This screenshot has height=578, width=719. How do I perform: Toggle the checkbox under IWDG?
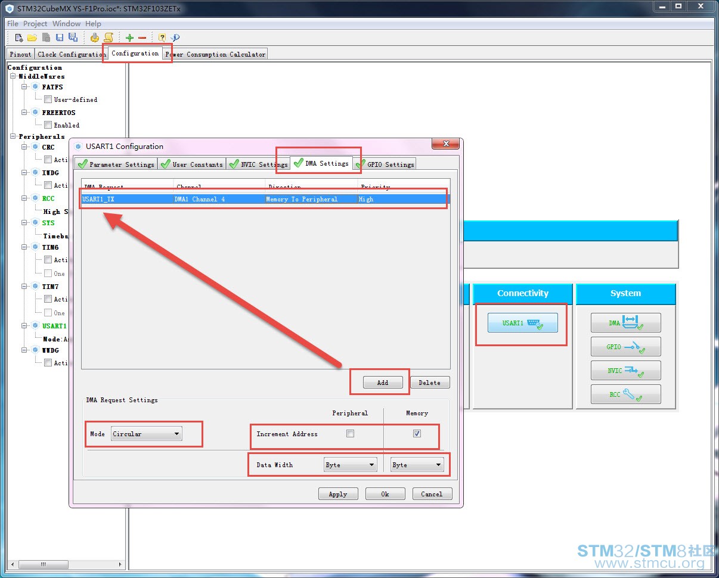[x=48, y=185]
